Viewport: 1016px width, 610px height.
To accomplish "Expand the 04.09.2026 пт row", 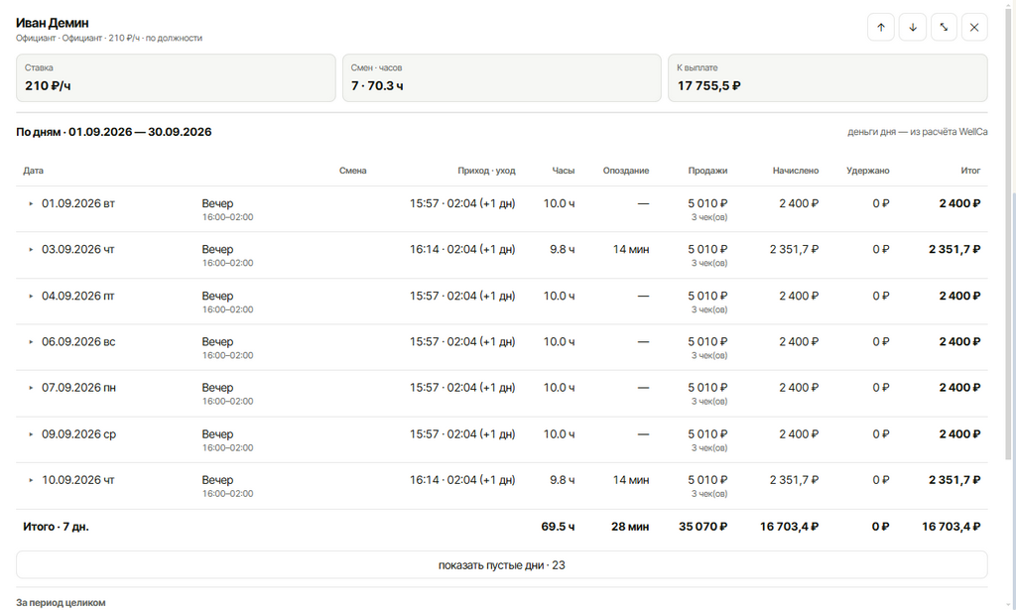I will point(31,297).
